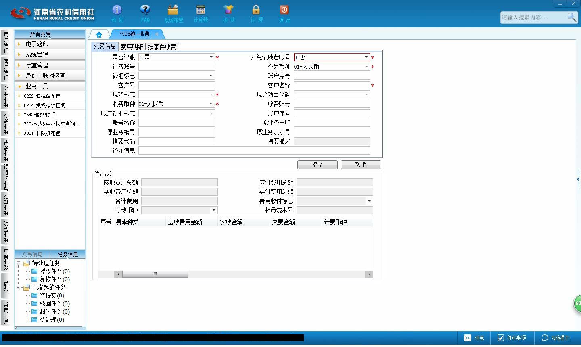Open the 授权任务(0) folder
581x347 pixels.
pyautogui.click(x=50, y=271)
